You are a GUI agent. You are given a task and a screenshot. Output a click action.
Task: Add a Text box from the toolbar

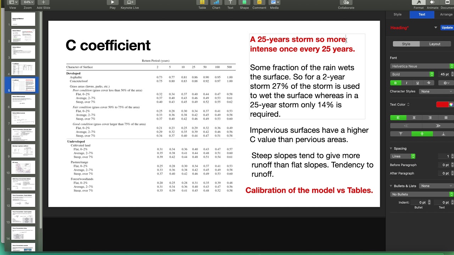coord(230,2)
